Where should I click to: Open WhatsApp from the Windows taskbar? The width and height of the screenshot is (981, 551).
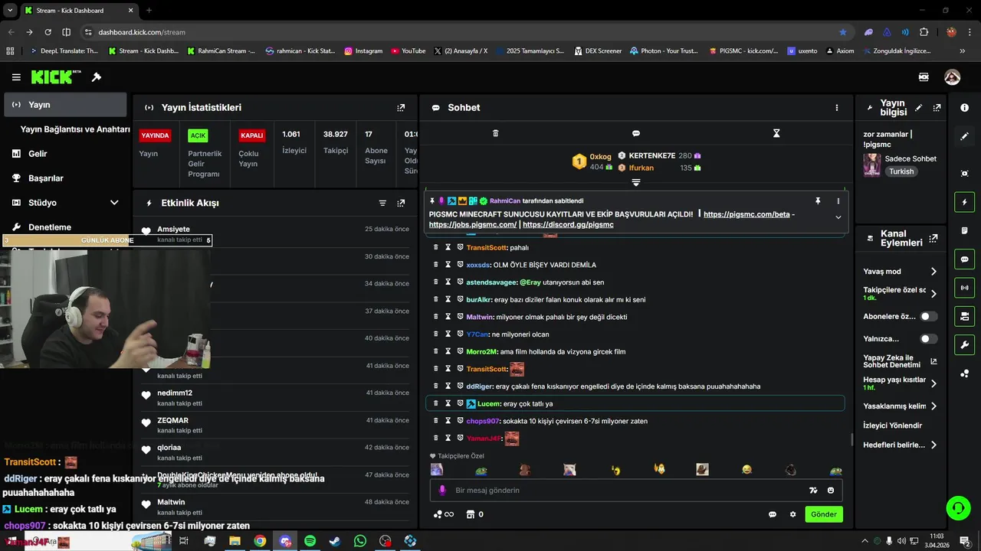tap(360, 541)
